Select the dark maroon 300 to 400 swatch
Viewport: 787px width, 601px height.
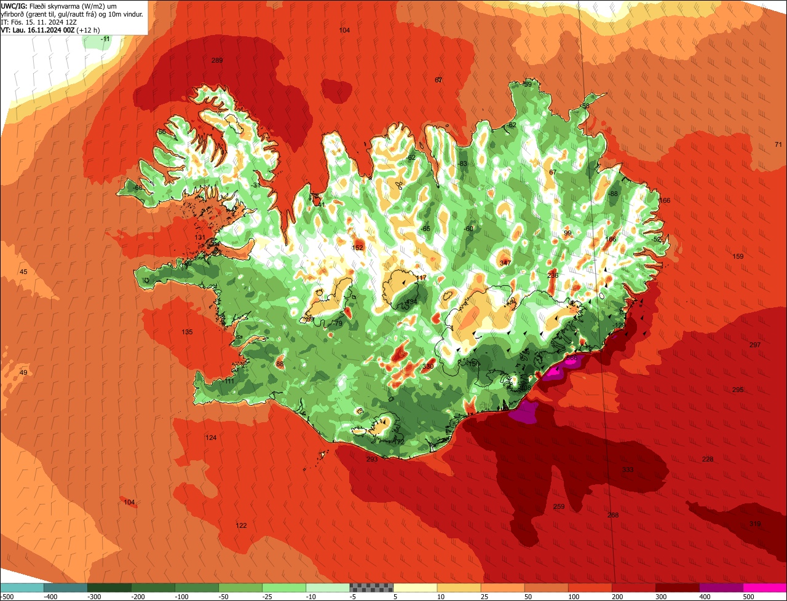click(678, 587)
